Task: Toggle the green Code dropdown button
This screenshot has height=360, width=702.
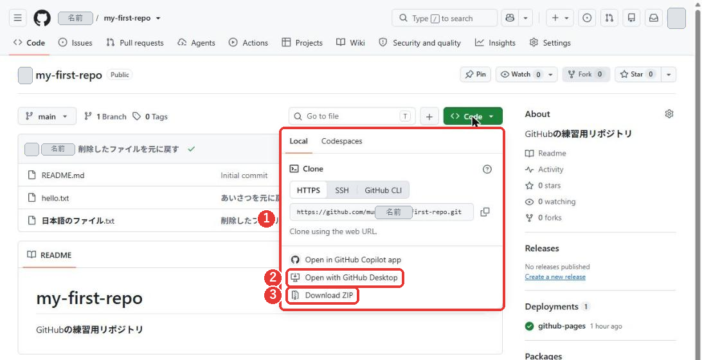Action: click(x=473, y=116)
